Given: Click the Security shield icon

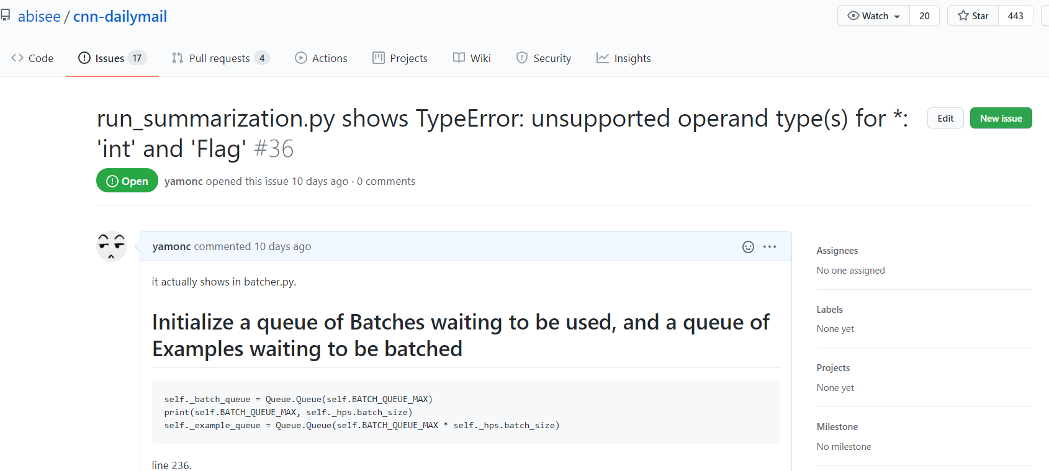Looking at the screenshot, I should pyautogui.click(x=522, y=58).
